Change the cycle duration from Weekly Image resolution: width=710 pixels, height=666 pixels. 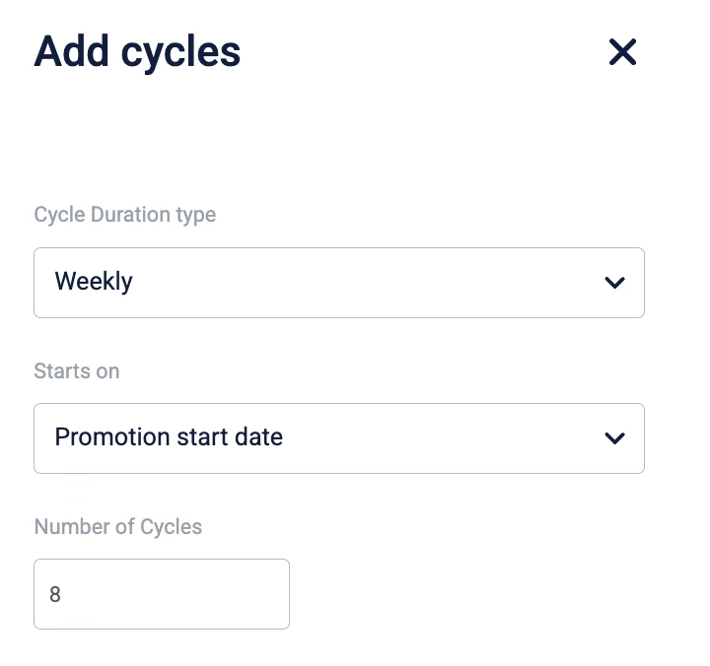(x=338, y=283)
